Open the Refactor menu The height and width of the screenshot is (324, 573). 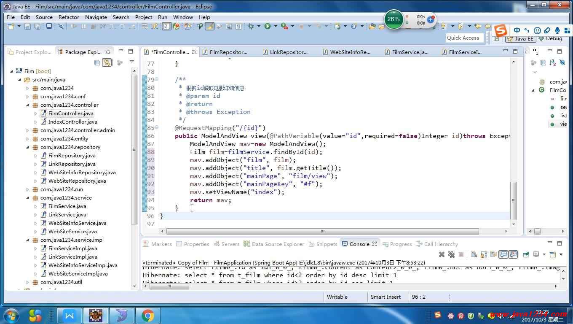click(69, 17)
